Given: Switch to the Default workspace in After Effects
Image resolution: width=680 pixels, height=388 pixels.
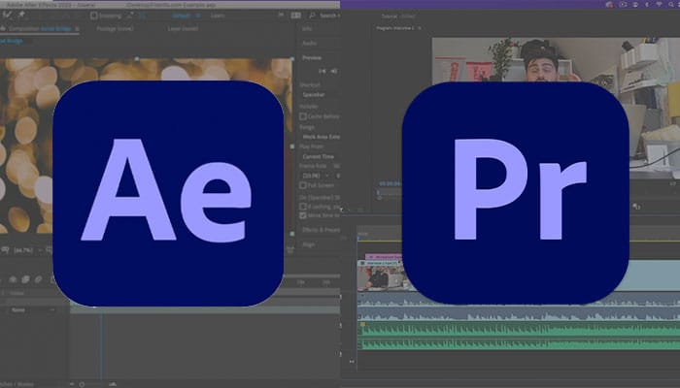Looking at the screenshot, I should tap(182, 16).
